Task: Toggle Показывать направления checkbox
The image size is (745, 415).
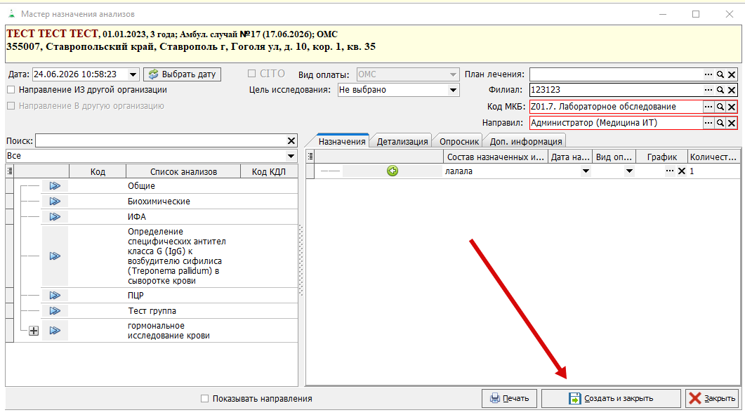Action: point(205,399)
